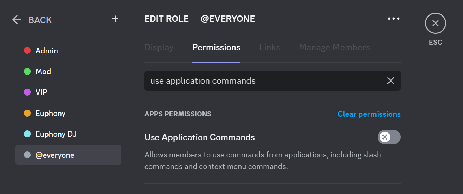Select the Admin role in sidebar
Image resolution: width=463 pixels, height=194 pixels.
[68, 51]
